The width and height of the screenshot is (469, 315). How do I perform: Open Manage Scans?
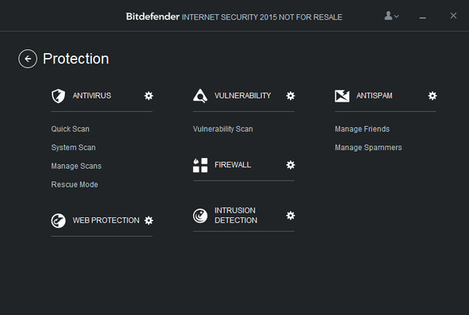coord(77,166)
